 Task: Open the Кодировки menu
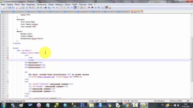click(31, 4)
